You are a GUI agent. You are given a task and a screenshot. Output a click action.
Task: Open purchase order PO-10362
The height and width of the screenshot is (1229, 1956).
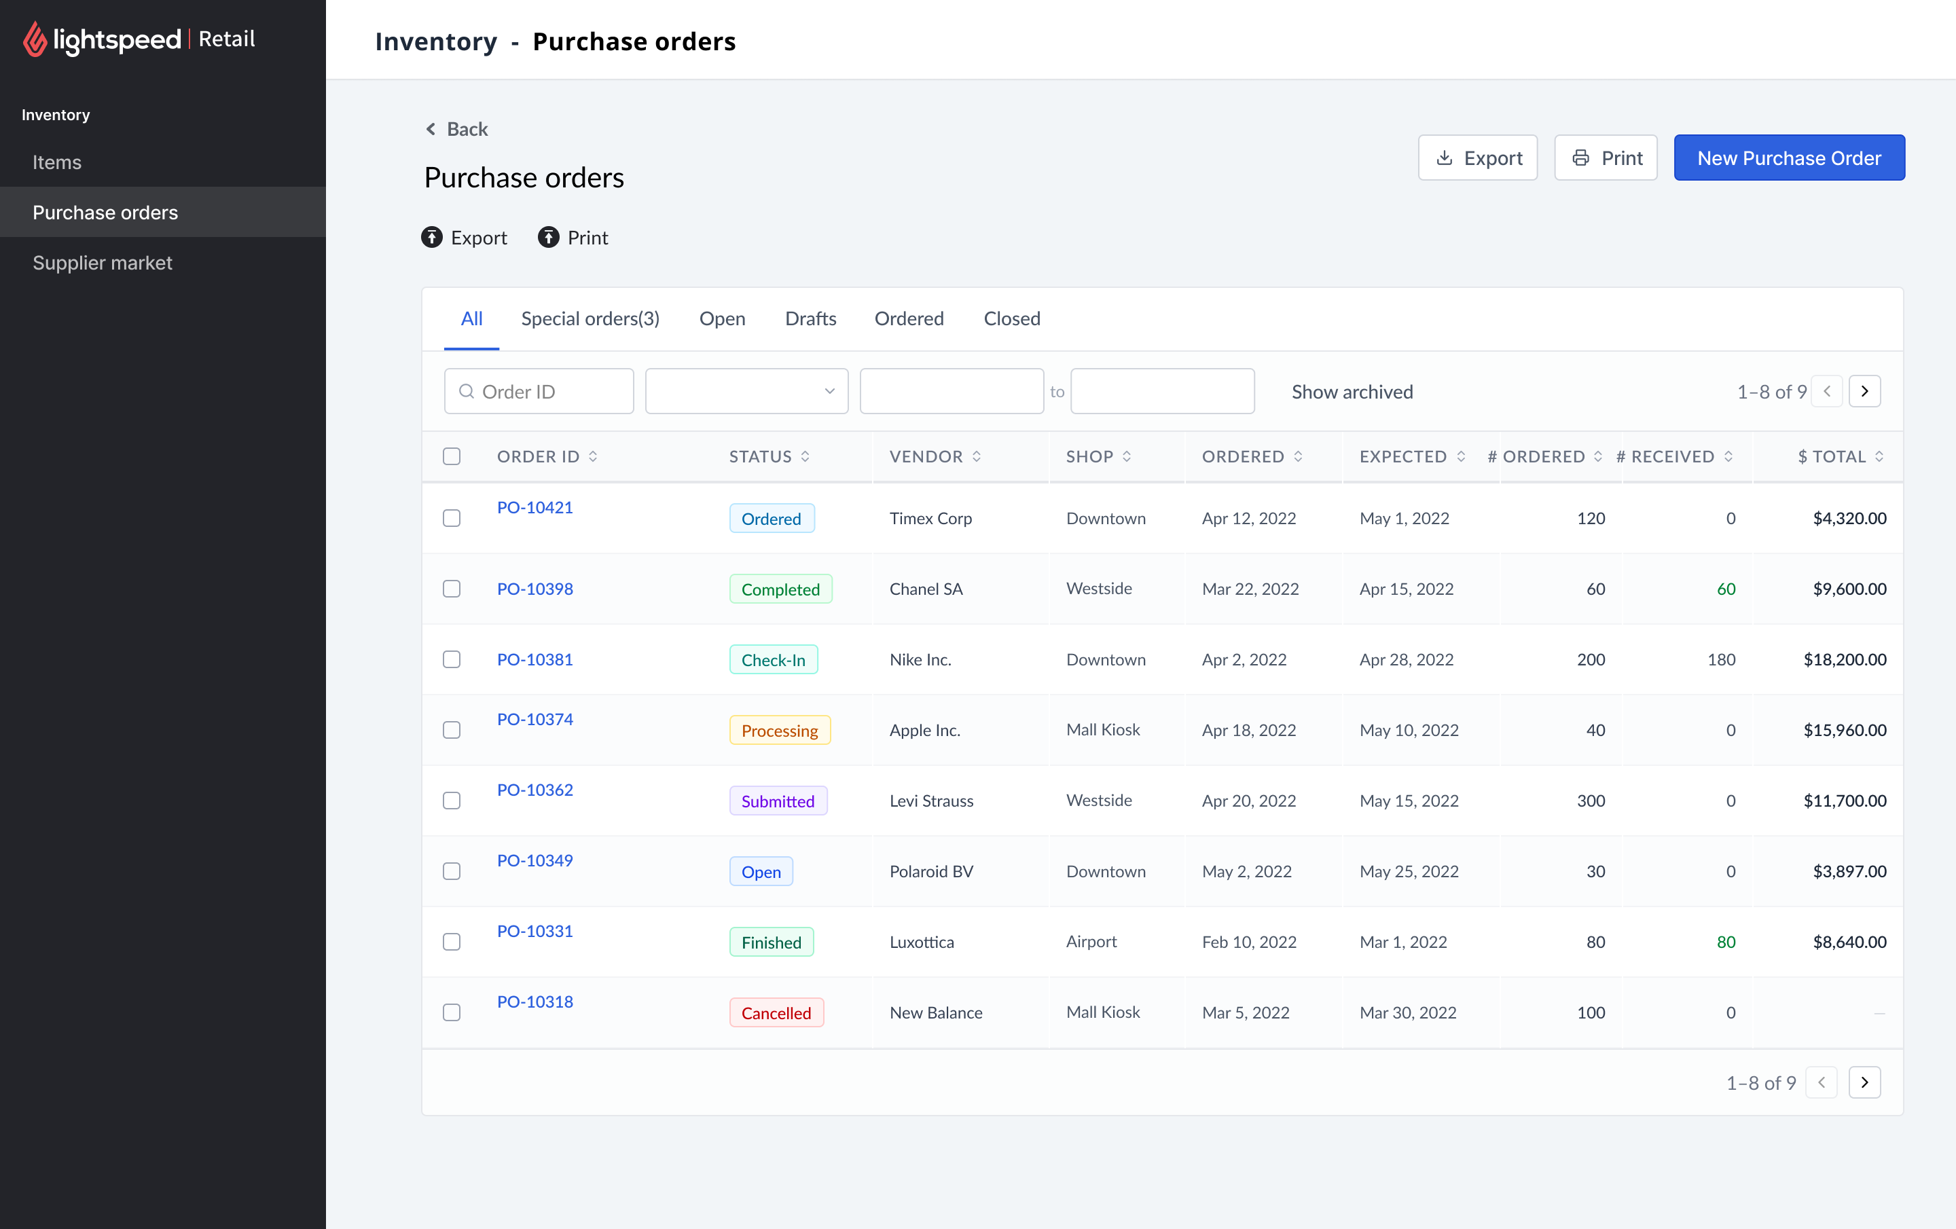(x=535, y=790)
